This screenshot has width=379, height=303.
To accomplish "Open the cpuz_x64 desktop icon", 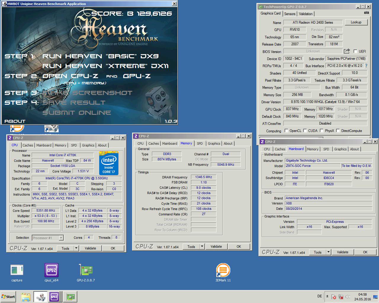I will coord(51,273).
